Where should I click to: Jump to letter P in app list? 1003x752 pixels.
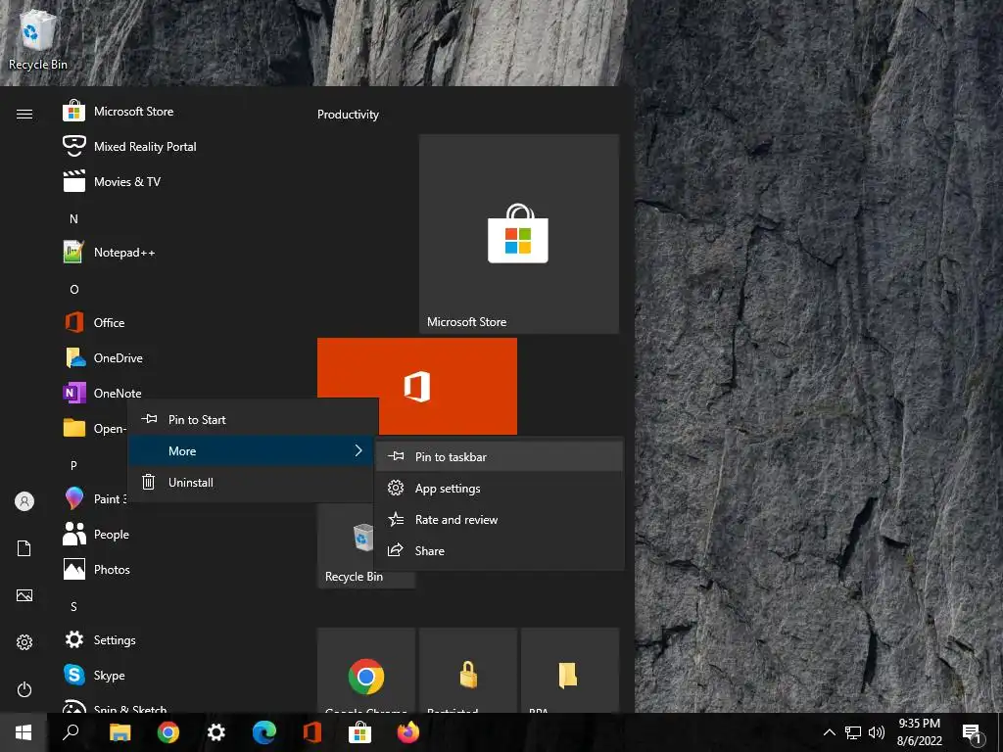click(x=73, y=465)
